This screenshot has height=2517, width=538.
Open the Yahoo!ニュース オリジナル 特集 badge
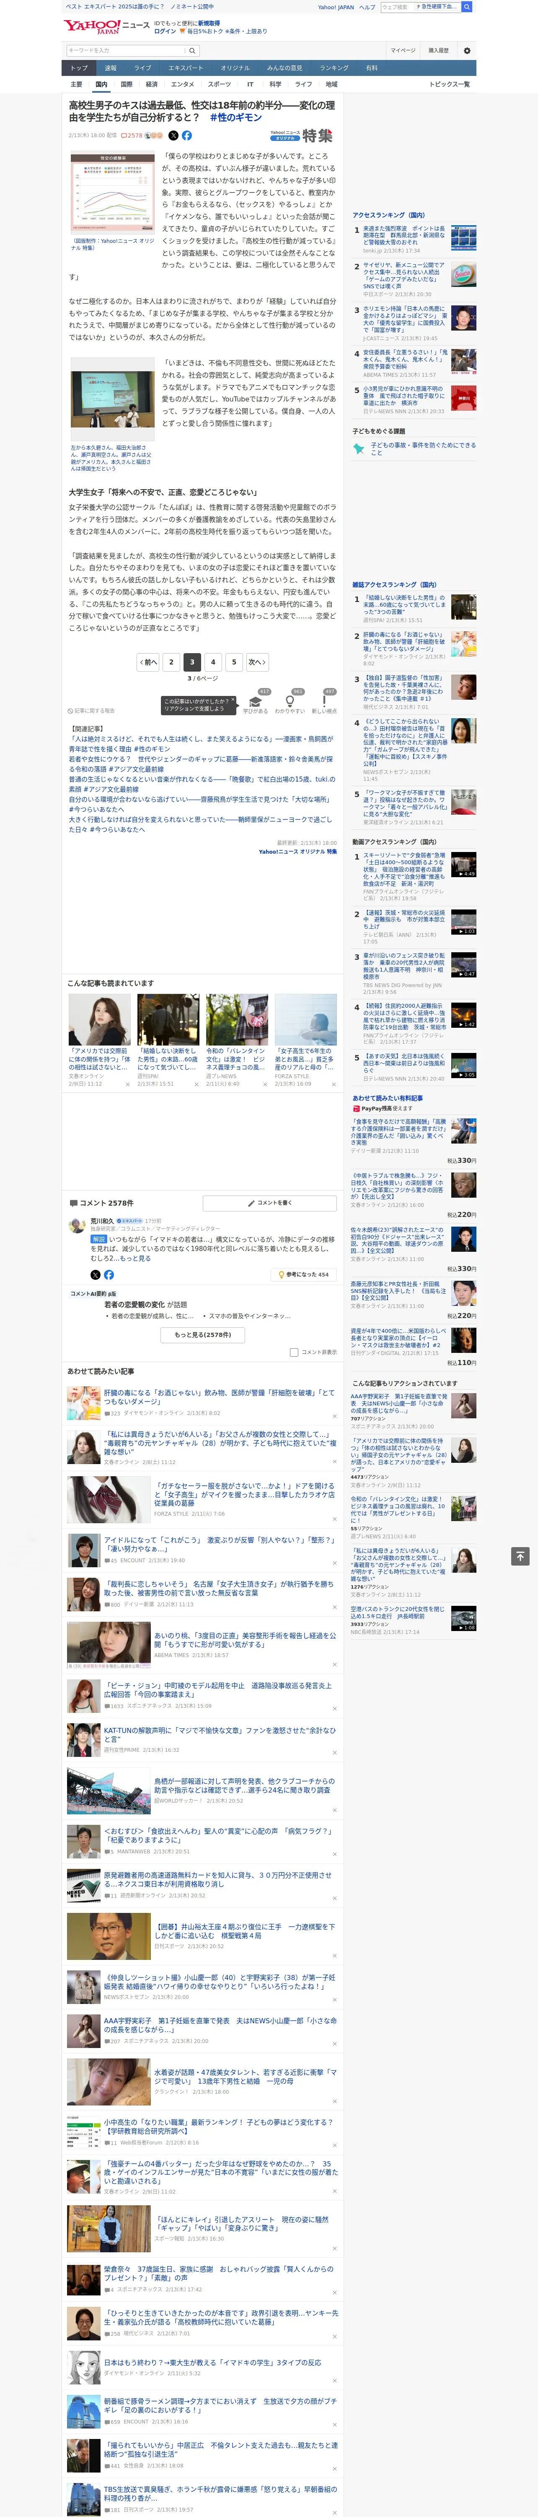point(302,136)
